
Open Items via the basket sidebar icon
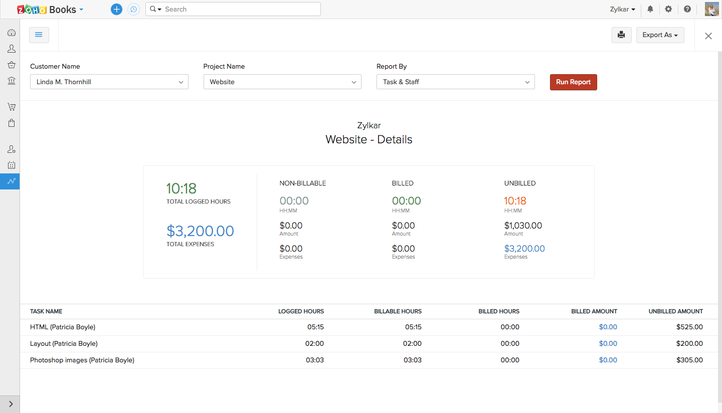tap(11, 65)
